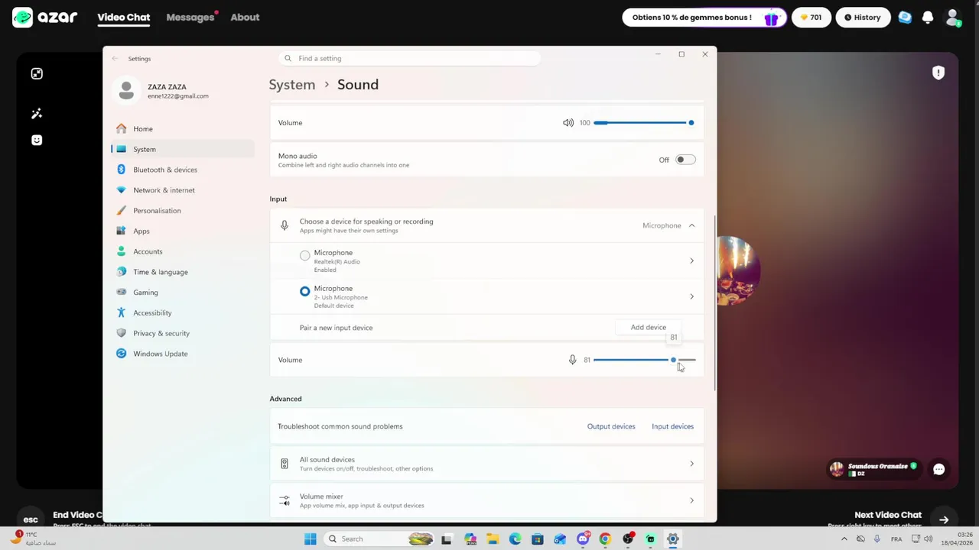The width and height of the screenshot is (979, 550).
Task: Click the shield safety icon in Azar
Action: point(938,73)
